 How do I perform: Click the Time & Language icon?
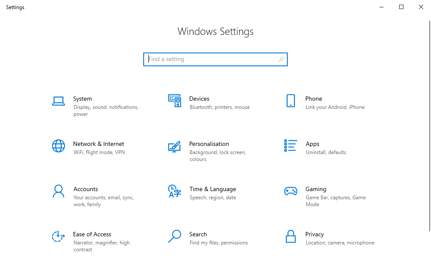coord(174,191)
